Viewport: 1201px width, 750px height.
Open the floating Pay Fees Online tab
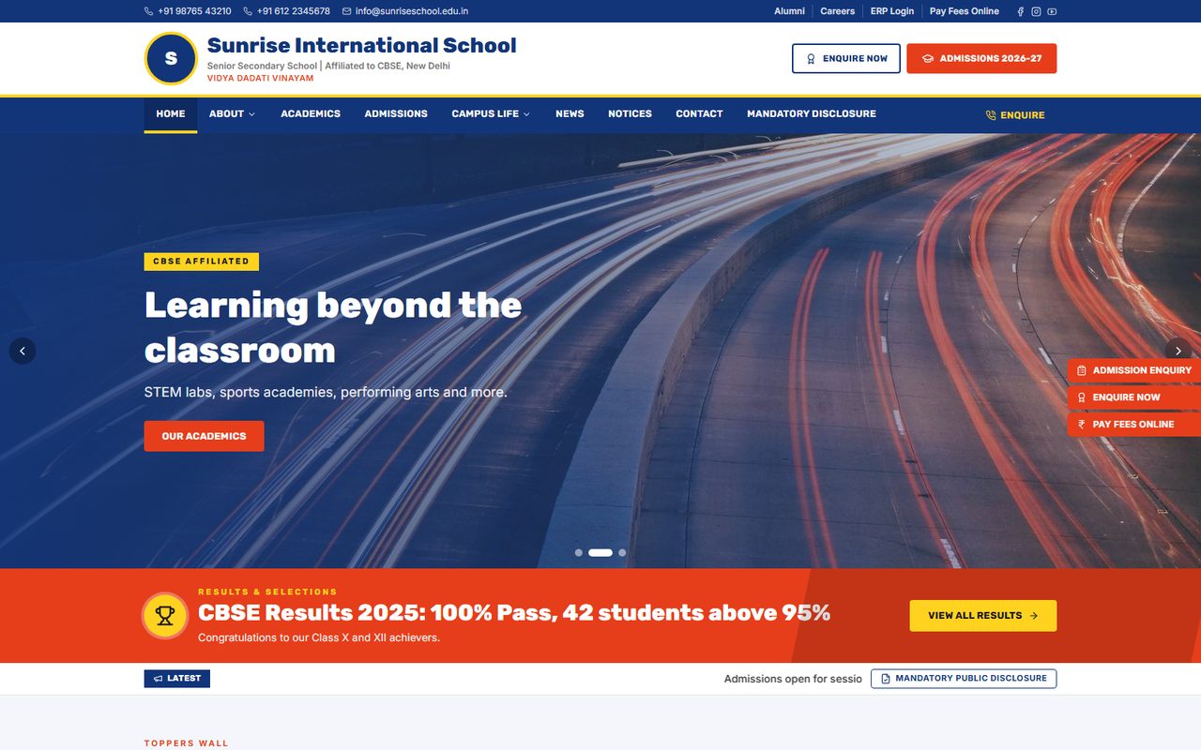pyautogui.click(x=1134, y=425)
